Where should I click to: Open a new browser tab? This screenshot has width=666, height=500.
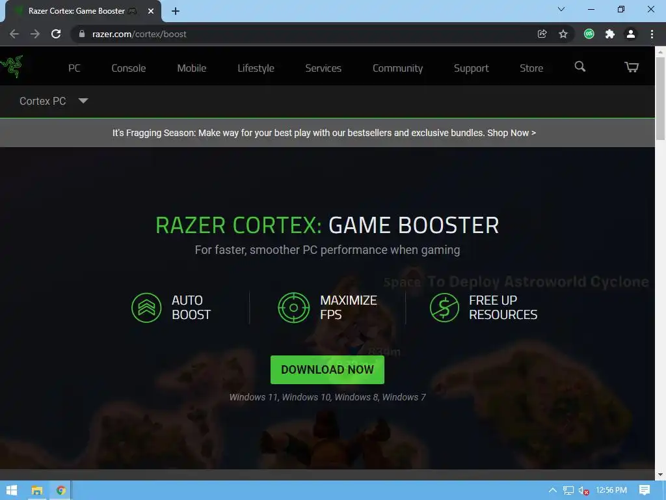[176, 11]
